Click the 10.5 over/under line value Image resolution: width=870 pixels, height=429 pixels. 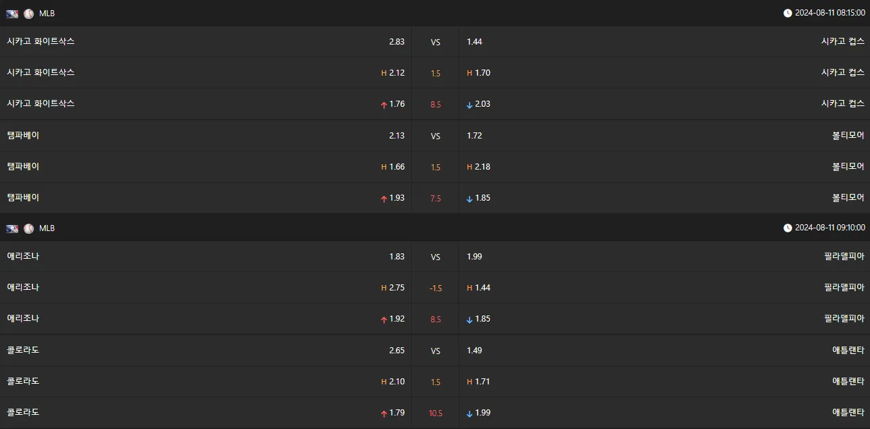click(436, 413)
